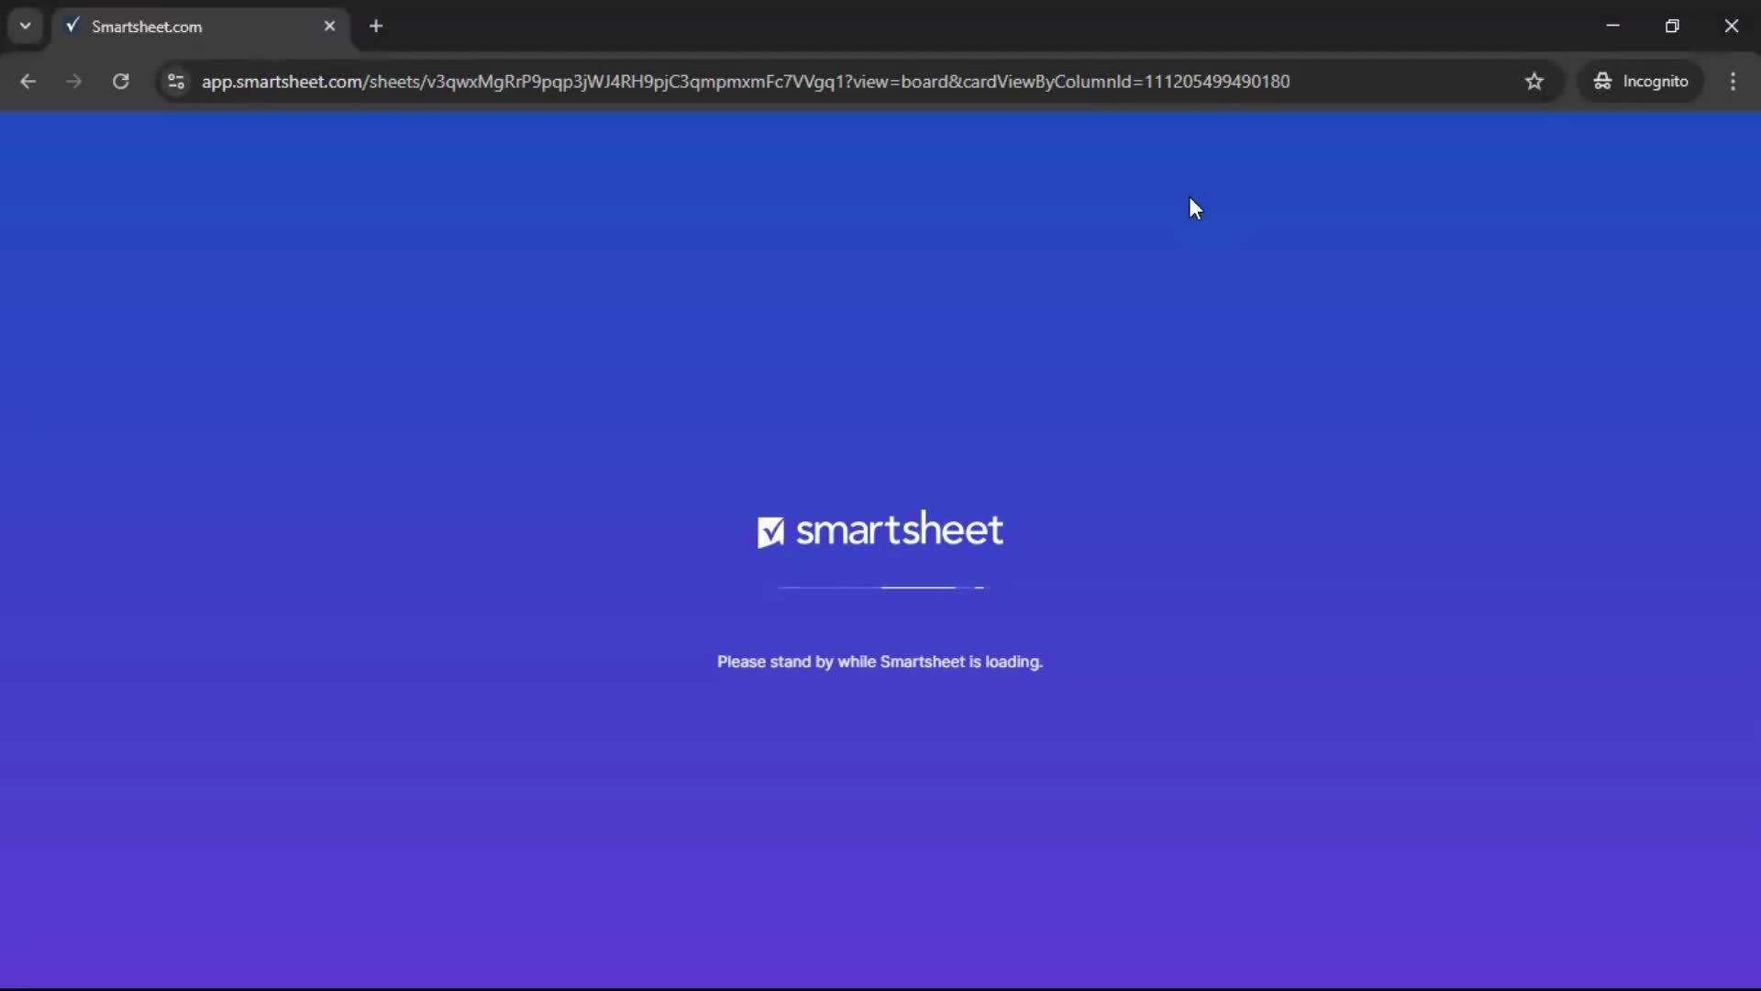The image size is (1761, 991).
Task: Minimize the browser window
Action: pos(1613,26)
